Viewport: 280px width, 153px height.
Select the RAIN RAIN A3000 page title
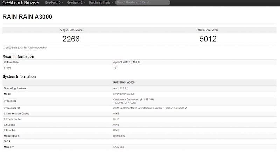tap(27, 16)
